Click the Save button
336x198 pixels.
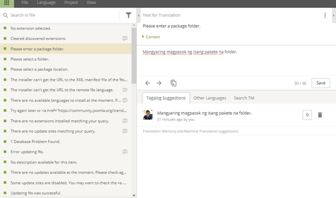321,83
